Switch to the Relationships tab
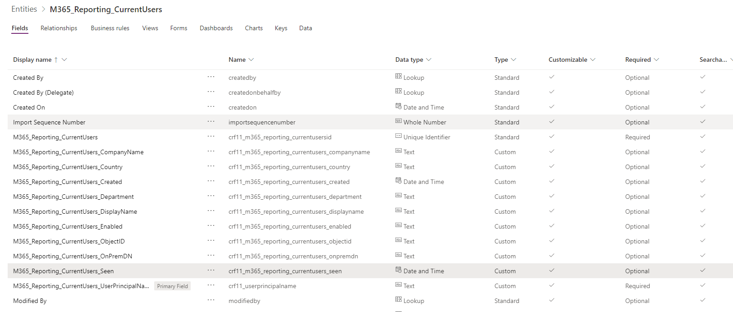 click(x=59, y=28)
